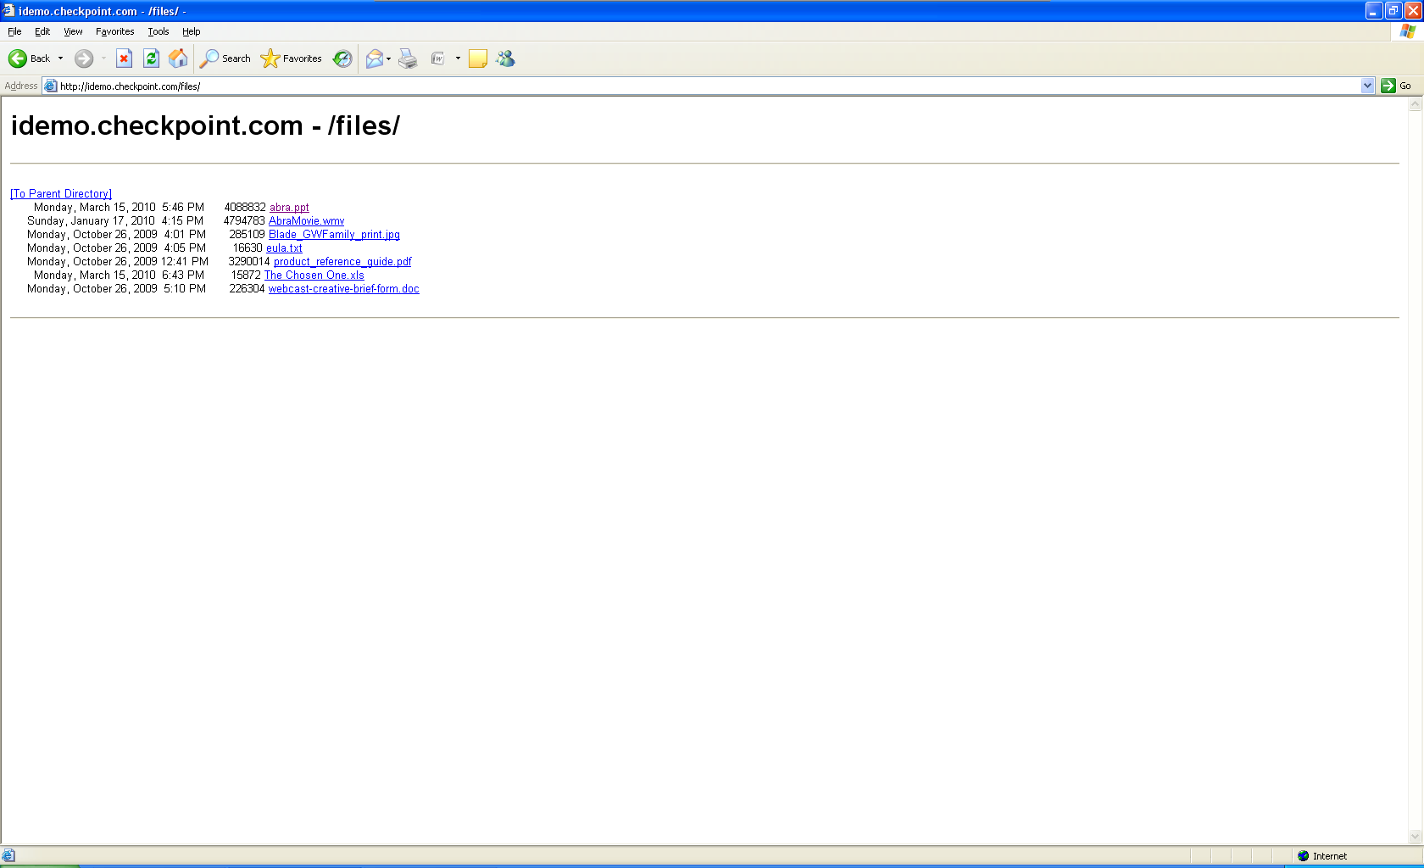Open the Edit menu
Screen dimensions: 1424x868
click(42, 31)
